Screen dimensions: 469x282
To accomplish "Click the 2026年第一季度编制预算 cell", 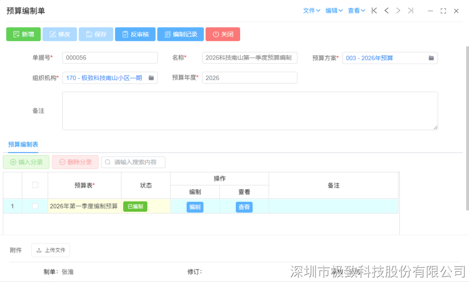I will tap(84, 206).
